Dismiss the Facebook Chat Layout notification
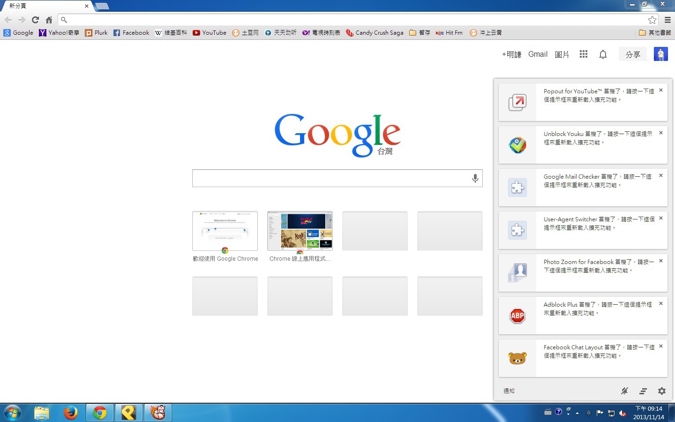 pos(661,346)
